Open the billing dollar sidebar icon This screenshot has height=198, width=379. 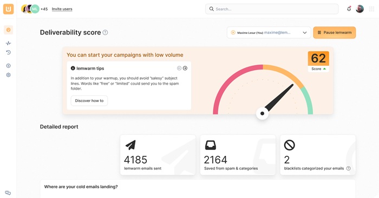click(x=9, y=65)
